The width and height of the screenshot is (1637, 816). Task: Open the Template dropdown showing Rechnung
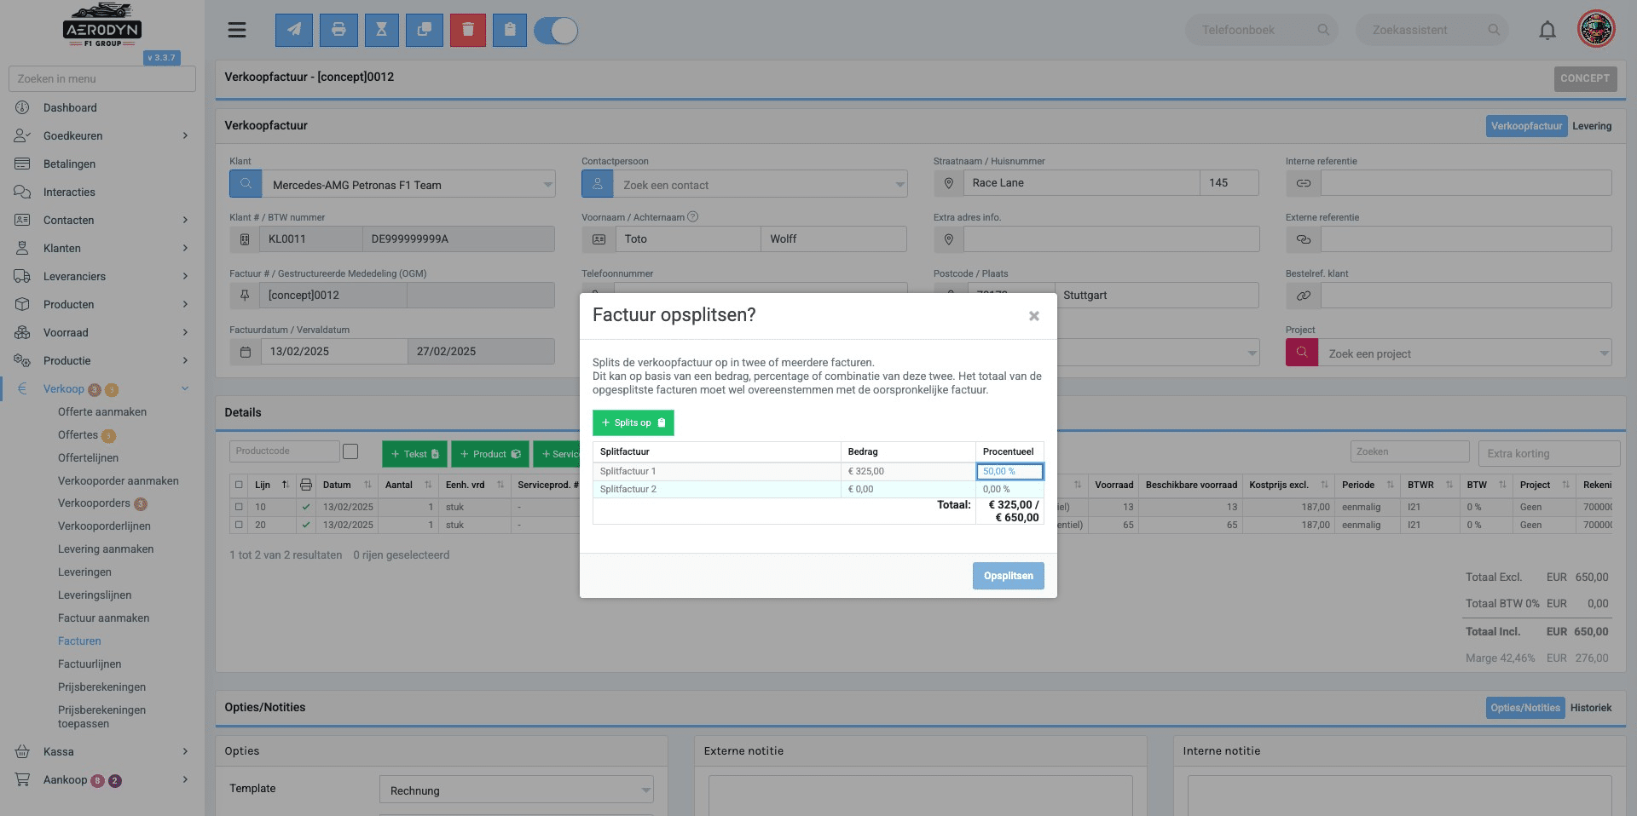click(517, 790)
